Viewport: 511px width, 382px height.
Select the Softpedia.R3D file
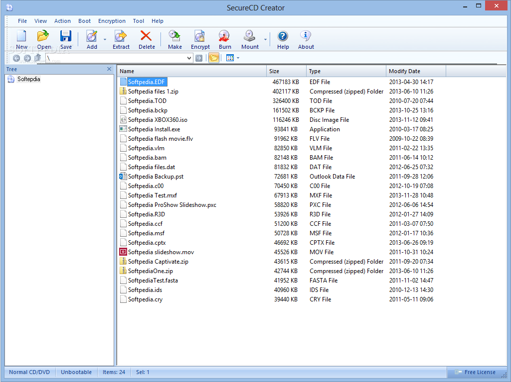pyautogui.click(x=147, y=214)
